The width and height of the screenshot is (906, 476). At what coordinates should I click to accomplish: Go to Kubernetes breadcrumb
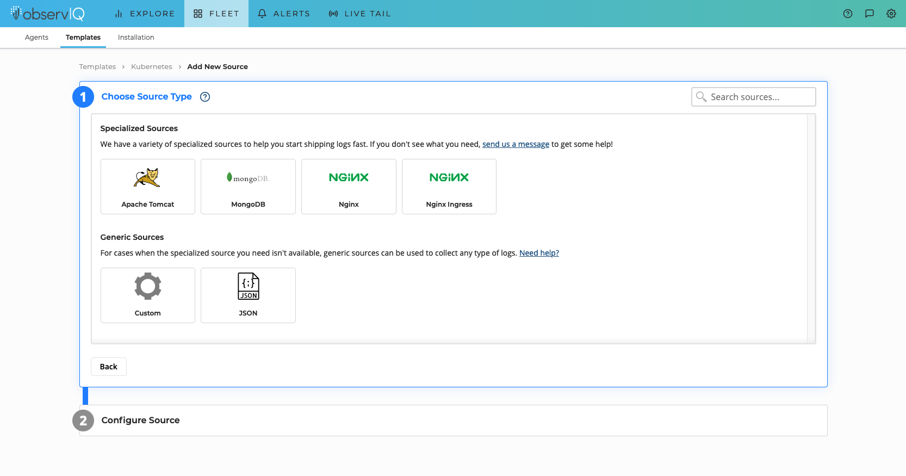click(x=152, y=66)
